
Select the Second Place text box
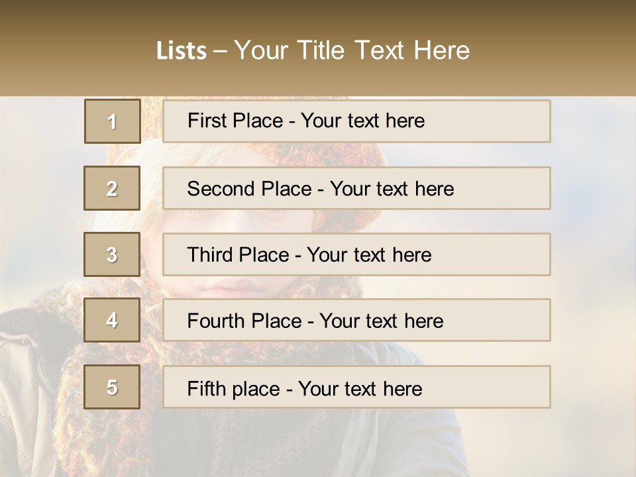pyautogui.click(x=356, y=188)
